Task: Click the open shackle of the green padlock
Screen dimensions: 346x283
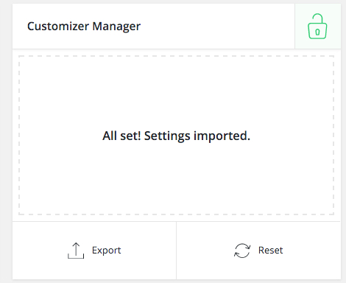Action: (317, 18)
